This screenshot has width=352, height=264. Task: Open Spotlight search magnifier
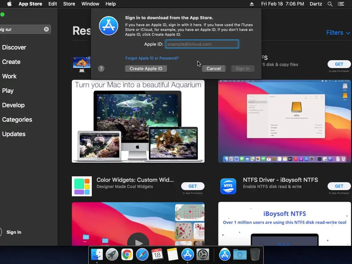(330, 4)
